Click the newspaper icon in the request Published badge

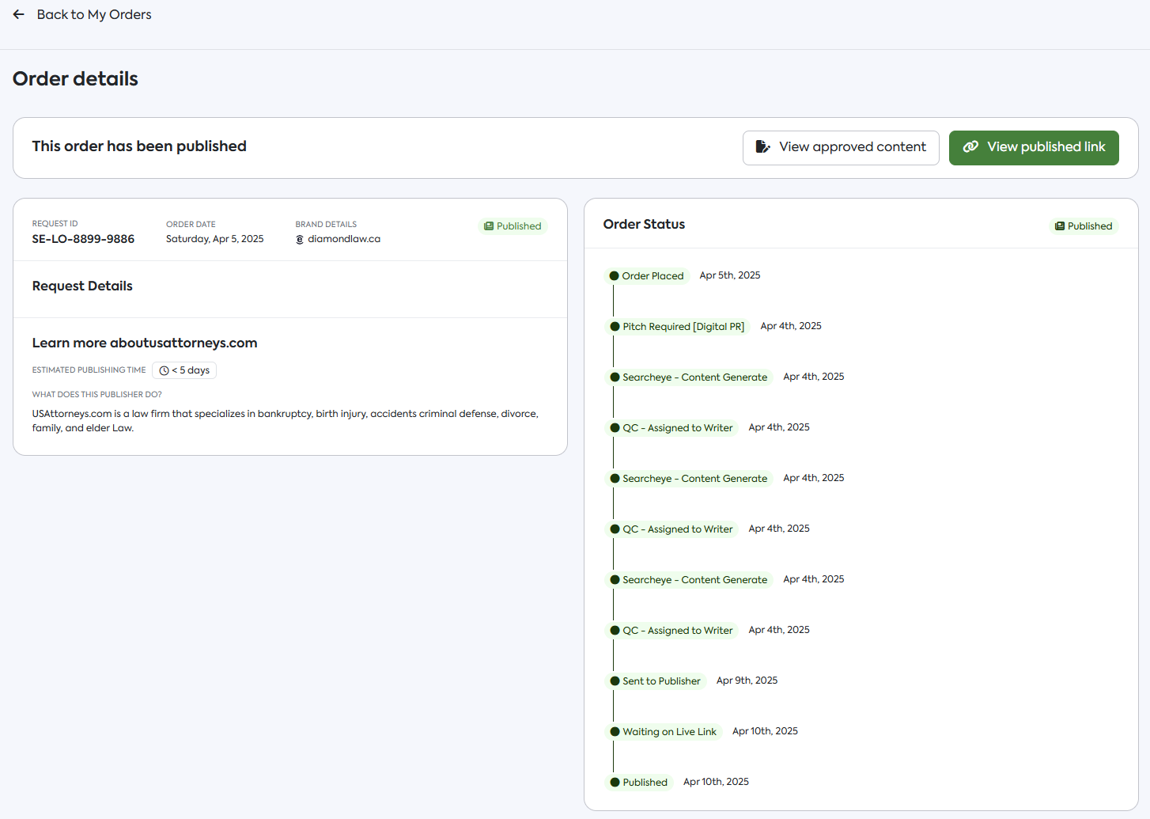(489, 226)
